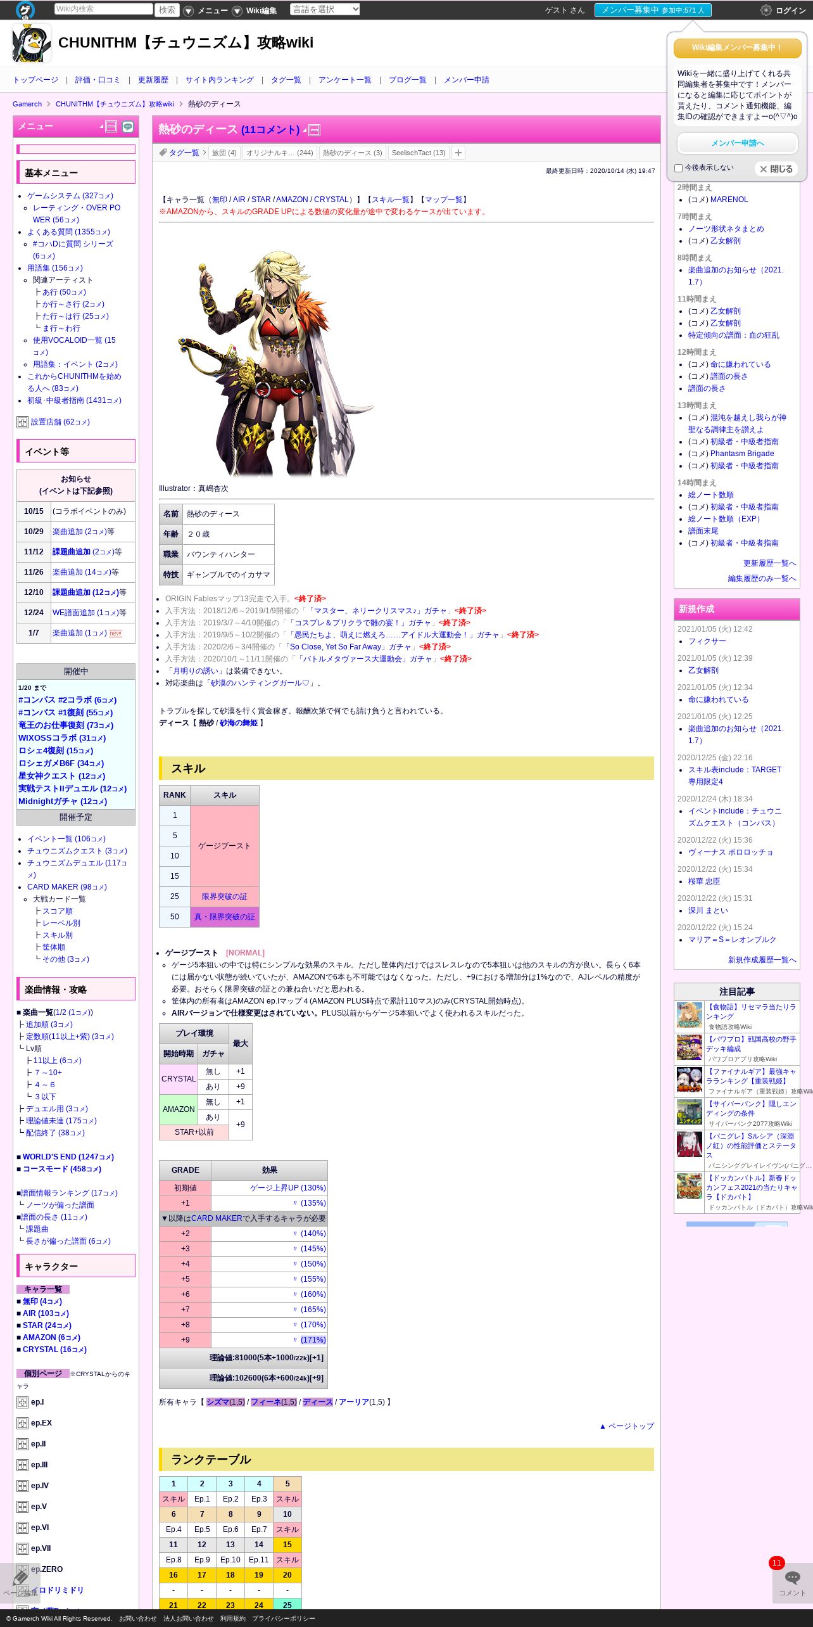Open the ファイナルギア article thumbnail
This screenshot has width=813, height=1627.
click(x=690, y=1080)
